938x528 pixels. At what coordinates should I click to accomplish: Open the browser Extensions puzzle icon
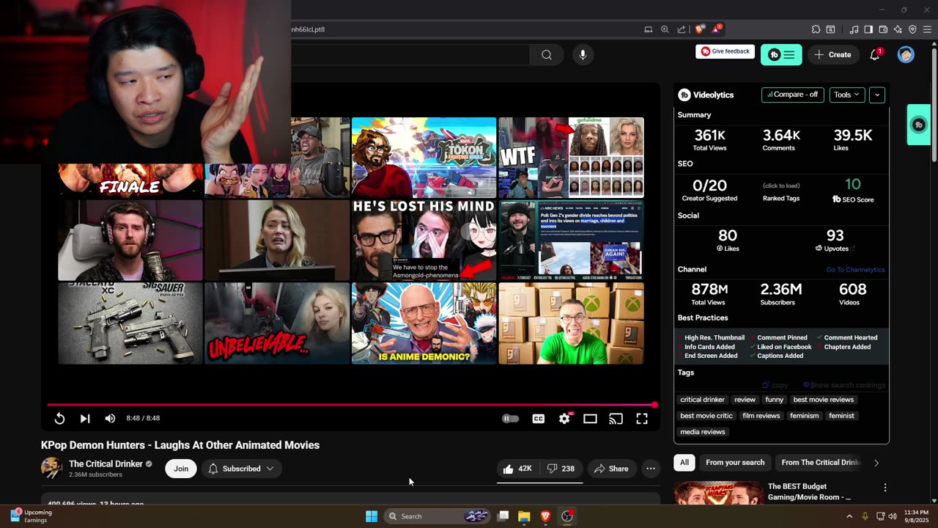coord(816,29)
